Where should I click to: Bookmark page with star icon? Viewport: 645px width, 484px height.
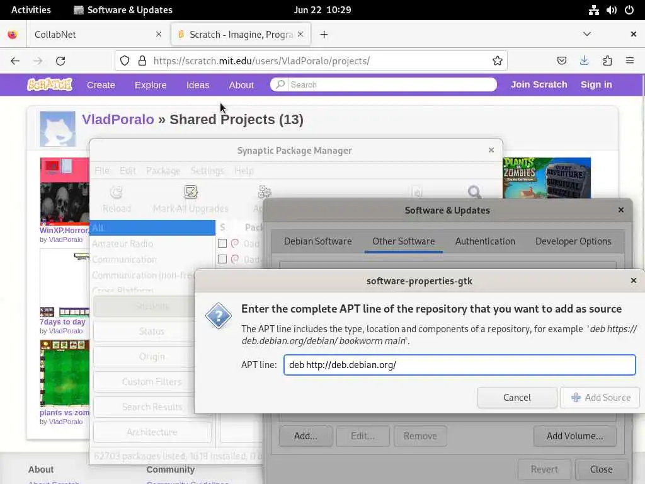498,61
